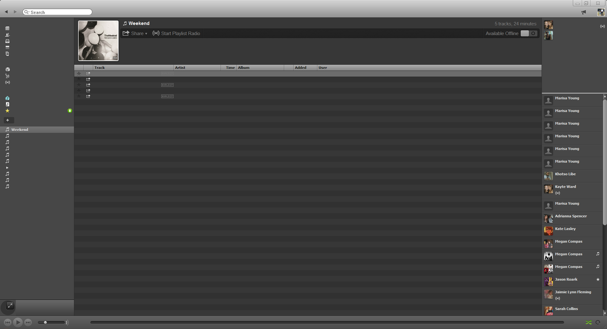Open the Inbox tray icon
607x329 pixels.
click(x=7, y=41)
